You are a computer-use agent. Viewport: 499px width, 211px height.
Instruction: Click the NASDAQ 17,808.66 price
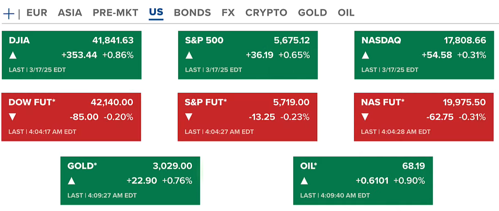click(x=465, y=41)
